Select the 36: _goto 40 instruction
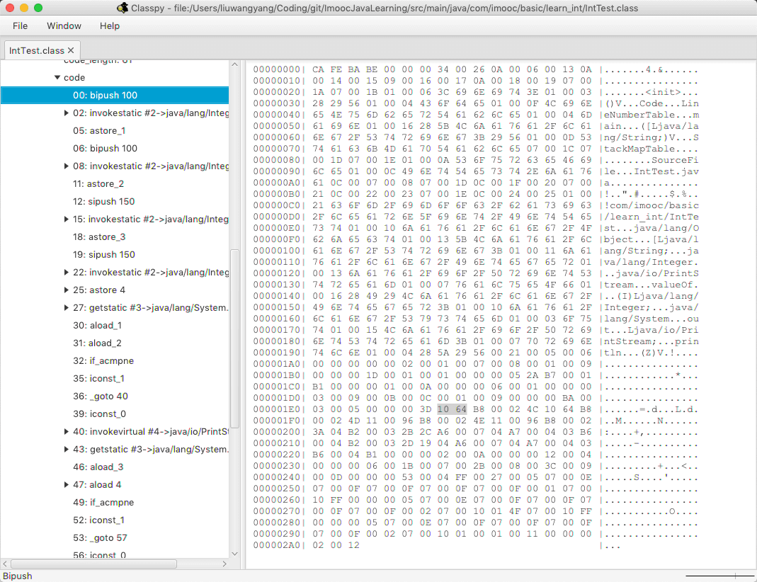Image resolution: width=757 pixels, height=582 pixels. (101, 396)
